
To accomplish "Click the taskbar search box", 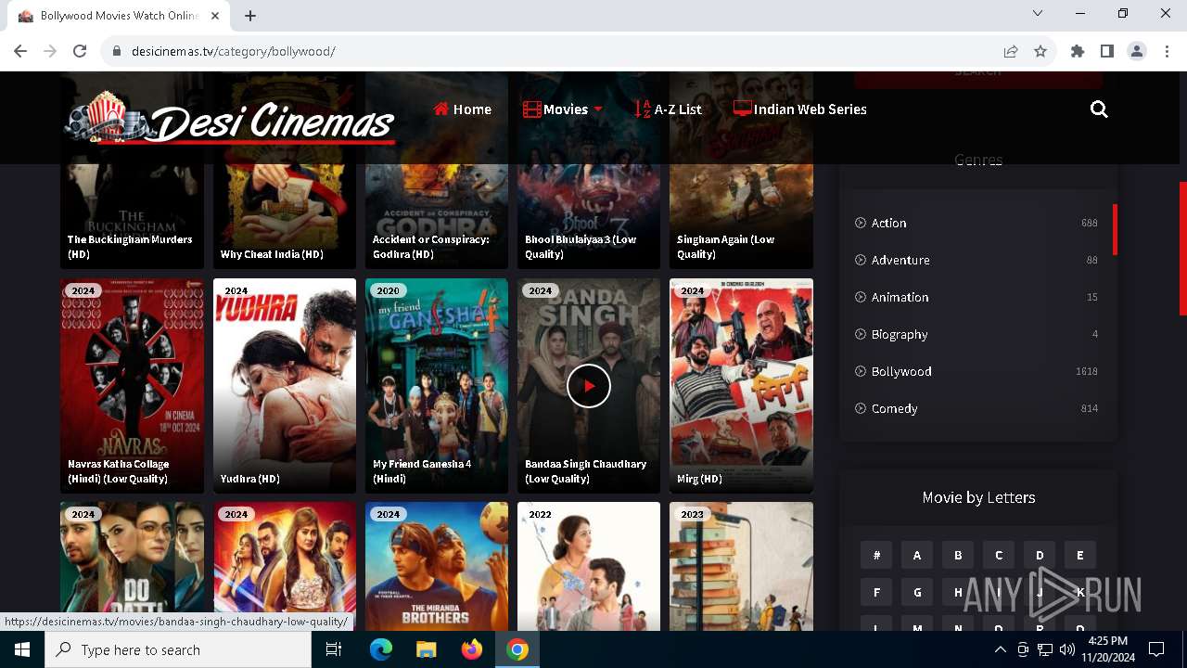I will 178,649.
